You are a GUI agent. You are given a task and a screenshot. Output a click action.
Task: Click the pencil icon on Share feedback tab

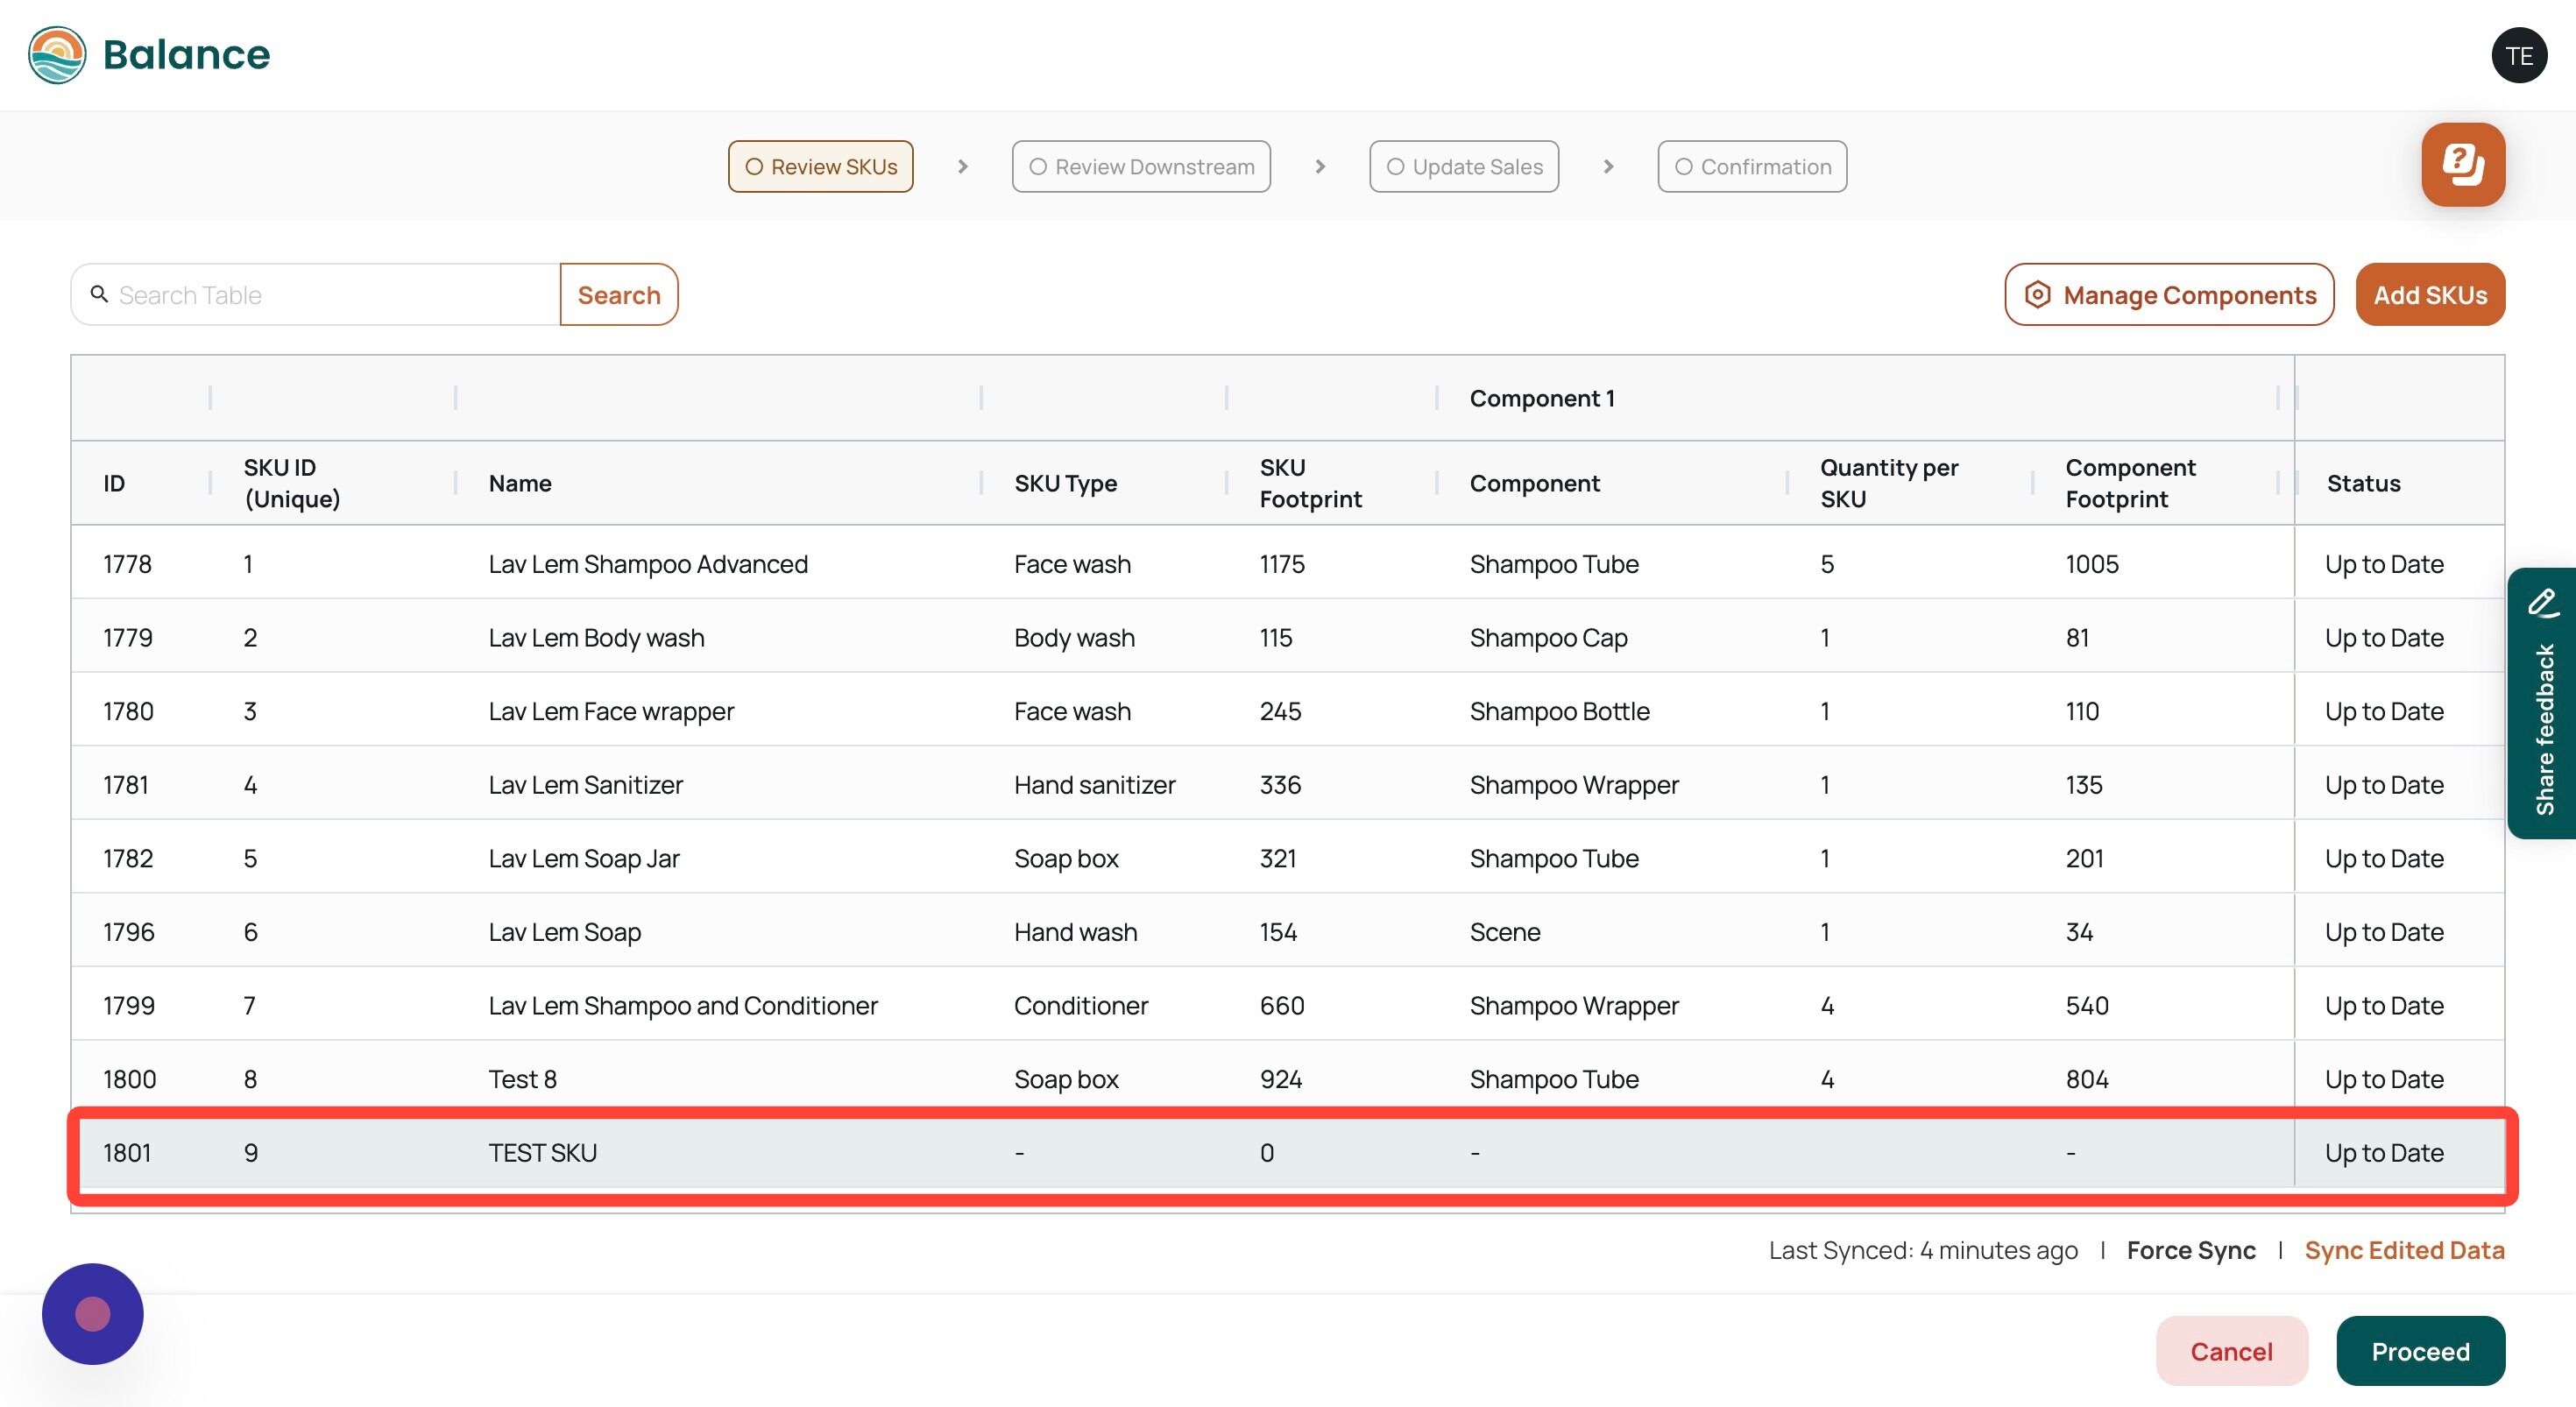pyautogui.click(x=2543, y=603)
